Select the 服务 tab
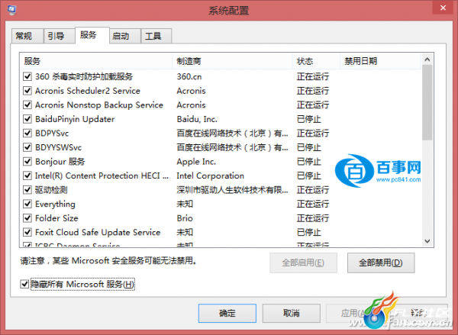Viewport: 458px width, 335px height. point(92,35)
